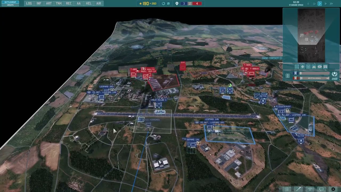This screenshot has width=341, height=192.
Task: Select the ART unit category tab
Action: [49, 3]
